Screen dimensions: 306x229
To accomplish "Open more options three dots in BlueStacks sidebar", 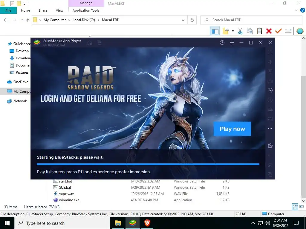I will click(x=270, y=129).
